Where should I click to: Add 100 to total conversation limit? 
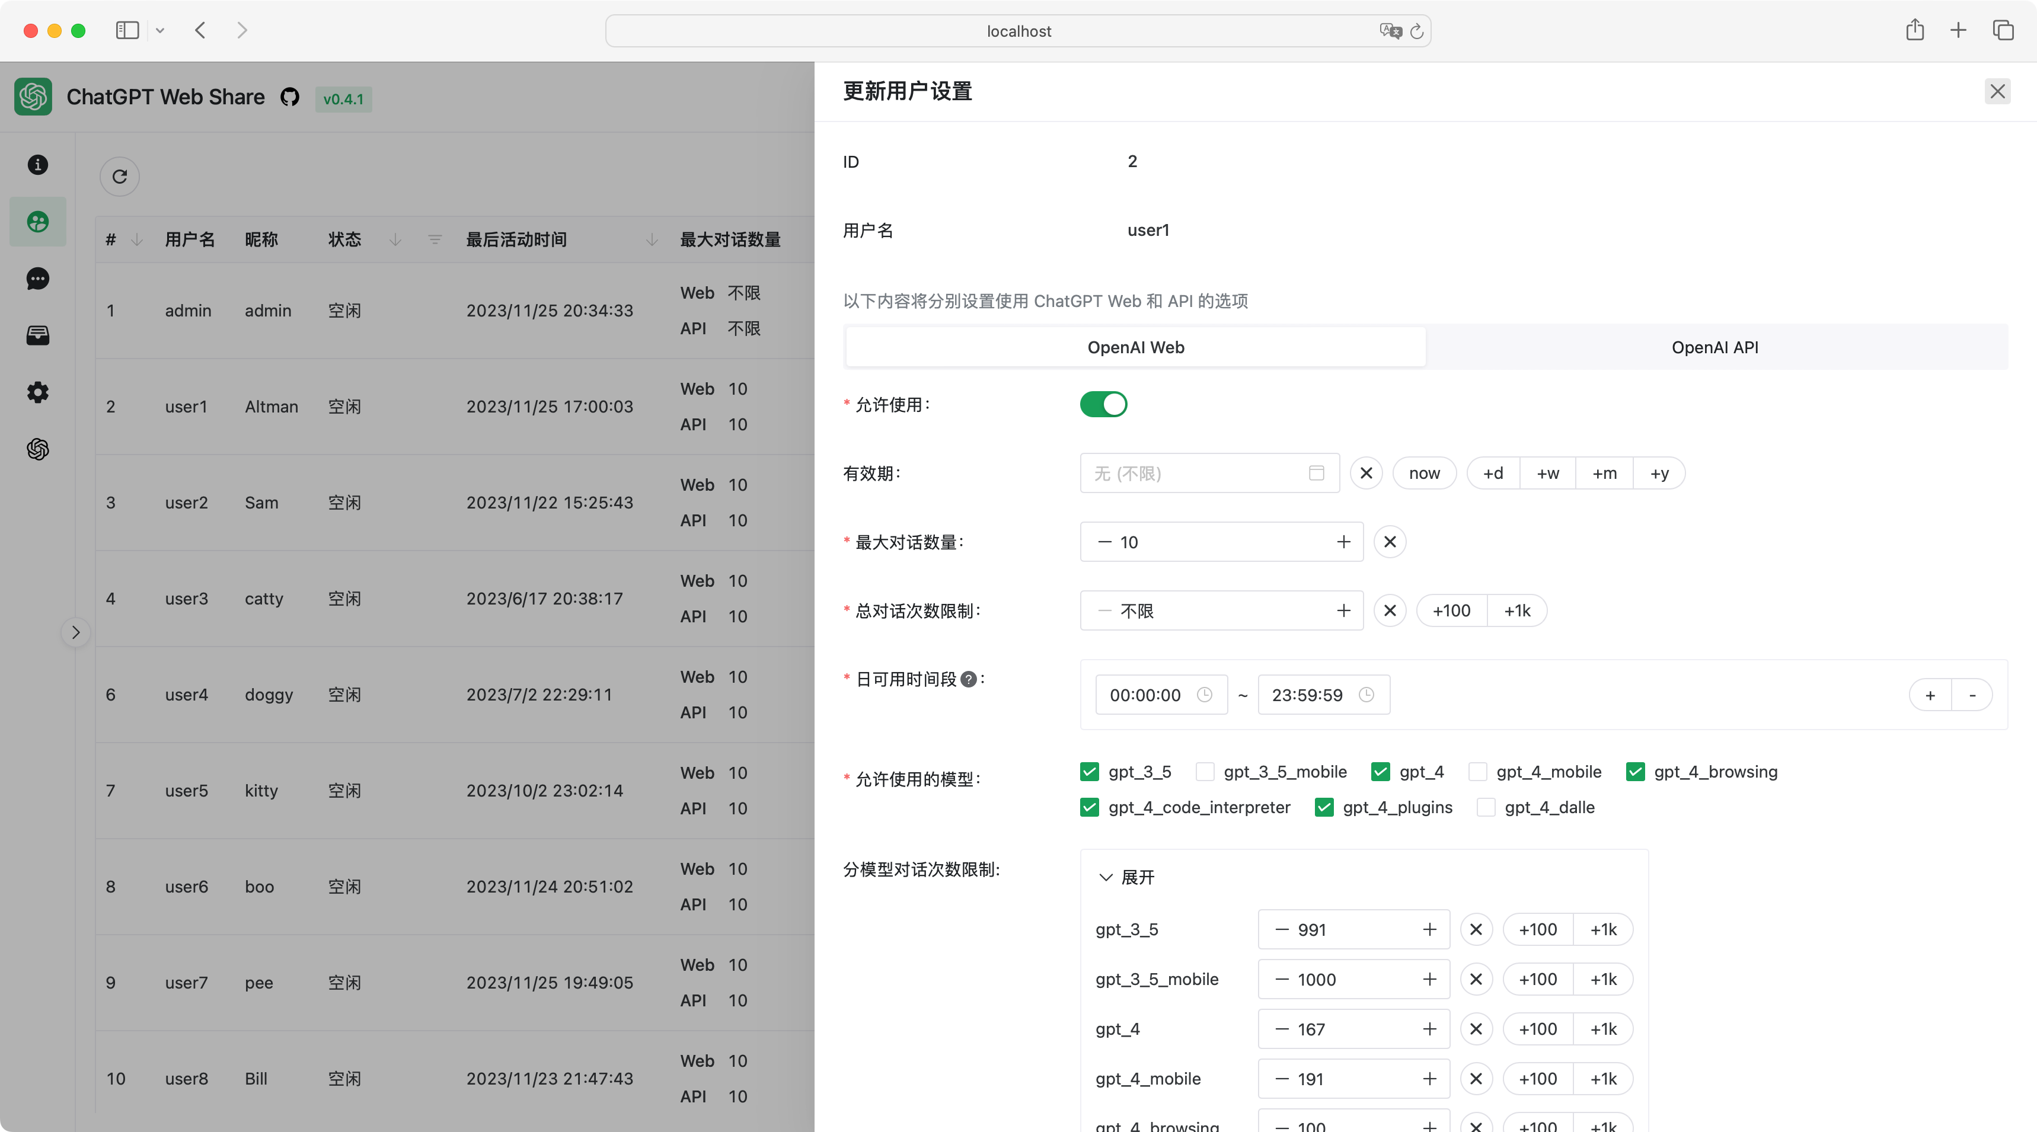click(x=1451, y=610)
